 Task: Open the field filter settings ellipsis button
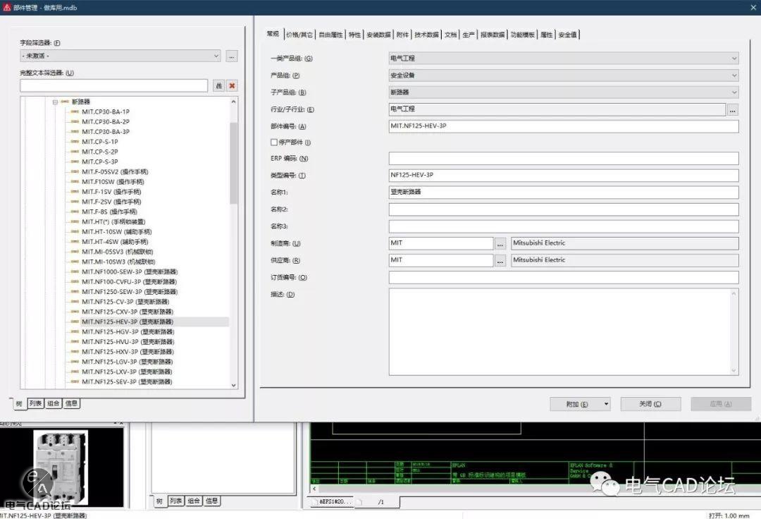232,56
